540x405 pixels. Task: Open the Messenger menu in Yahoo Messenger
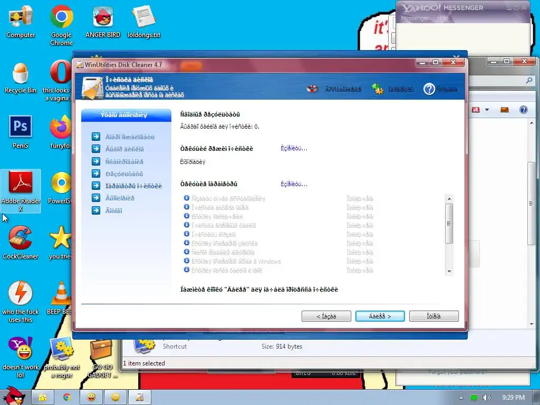(414, 18)
